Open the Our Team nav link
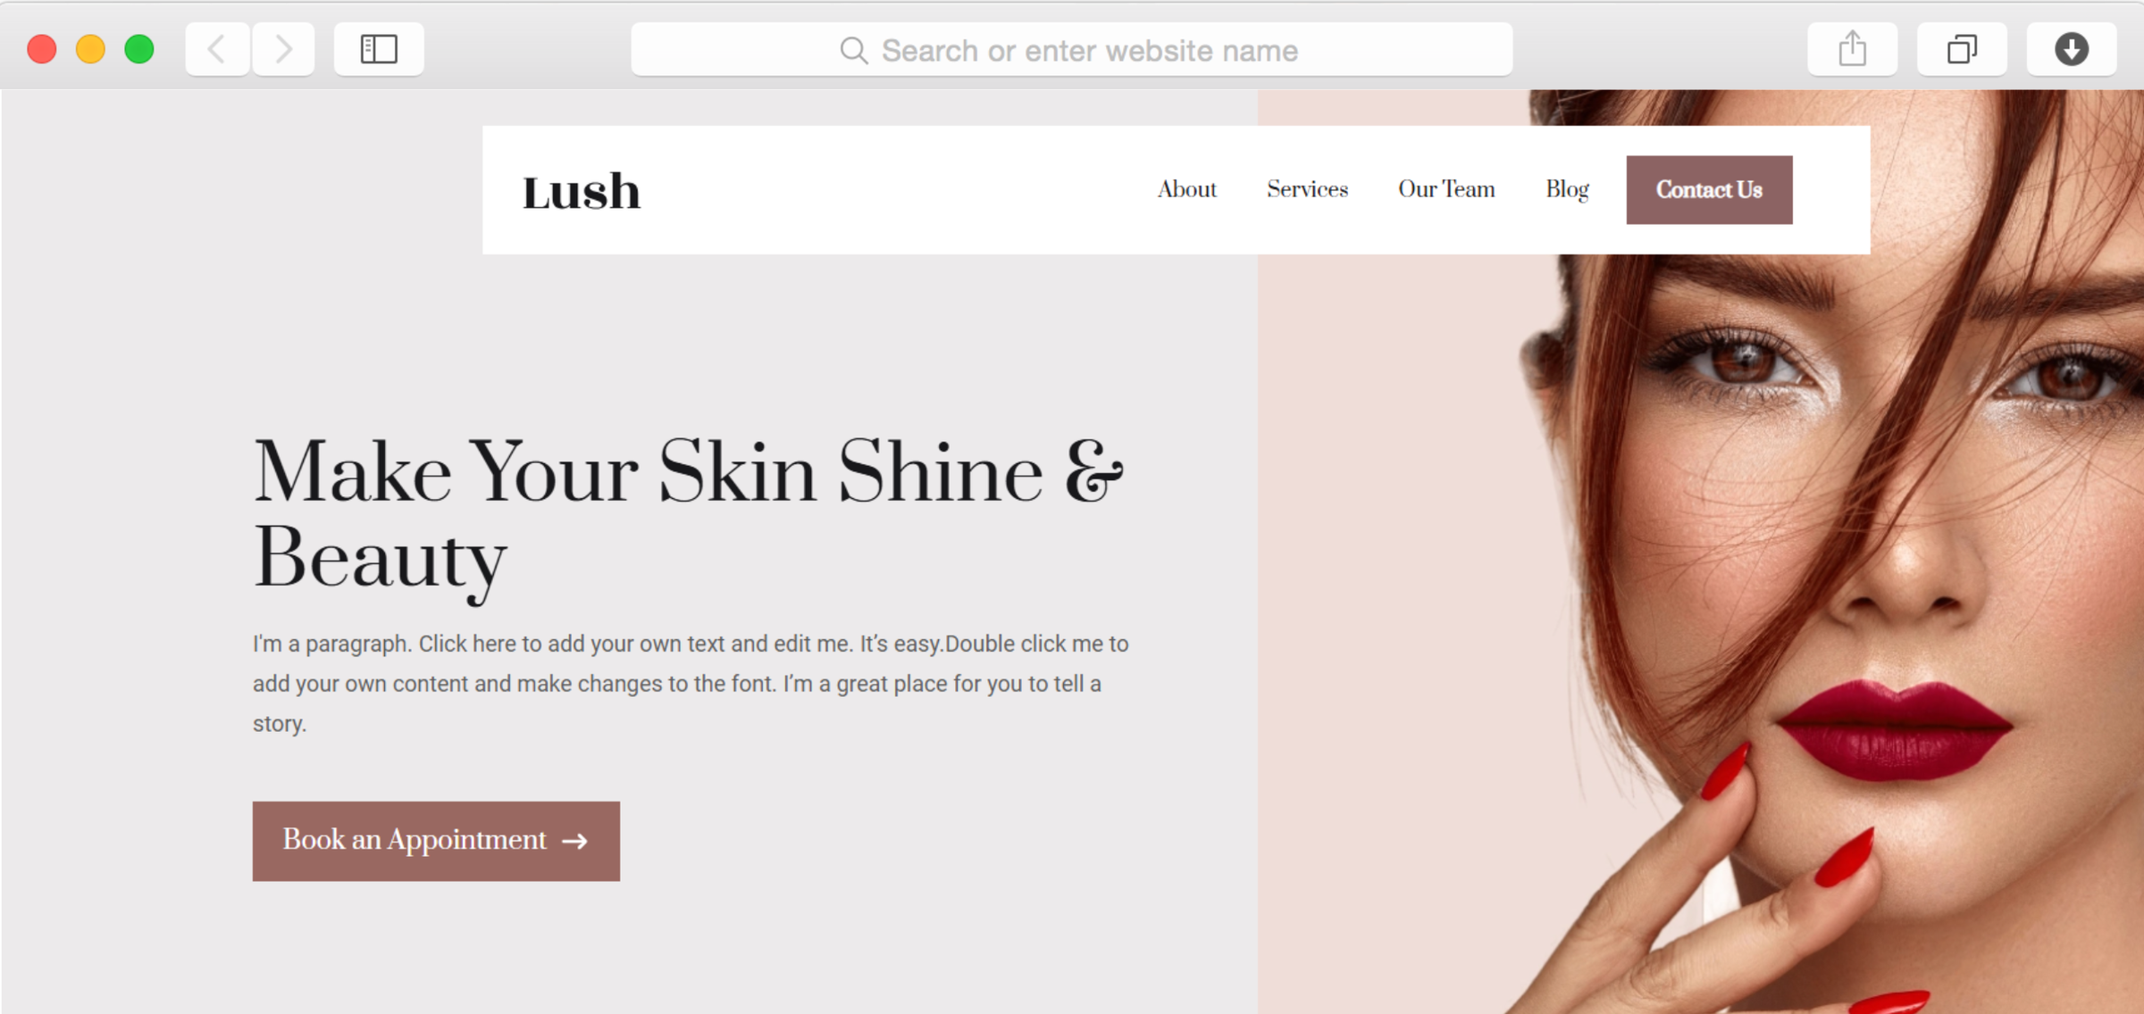The height and width of the screenshot is (1014, 2144). tap(1446, 189)
